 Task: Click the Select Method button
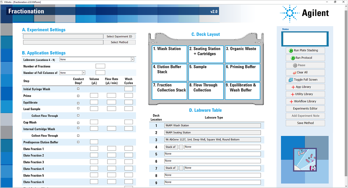coord(119,42)
